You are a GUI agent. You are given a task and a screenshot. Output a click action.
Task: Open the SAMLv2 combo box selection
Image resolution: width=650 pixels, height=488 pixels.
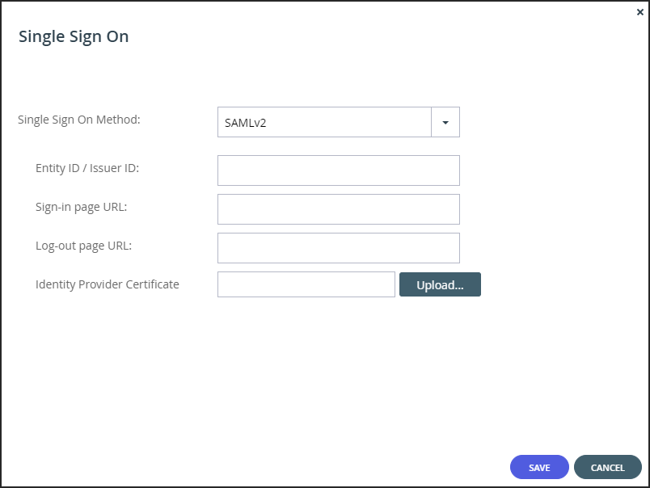tap(338, 122)
